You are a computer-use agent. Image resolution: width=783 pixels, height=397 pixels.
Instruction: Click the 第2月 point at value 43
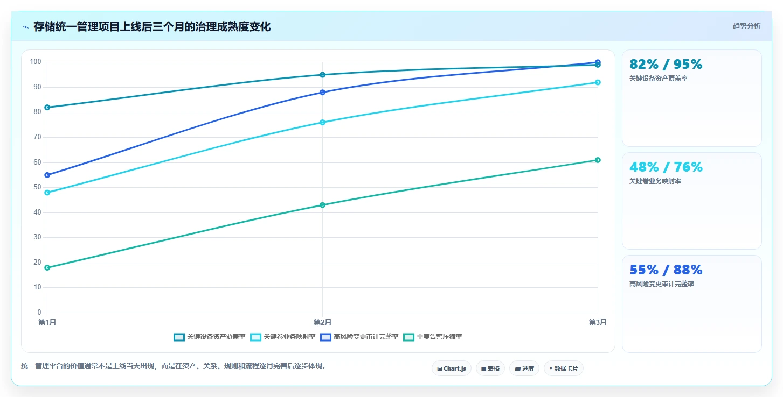click(322, 205)
